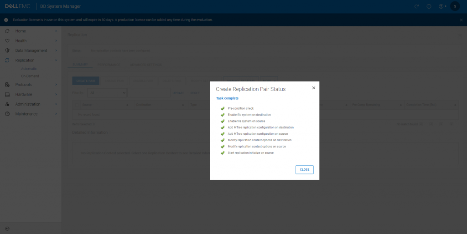Viewport: 467px width, 234px height.
Task: Click the Data Management shield icon
Action: (7, 51)
